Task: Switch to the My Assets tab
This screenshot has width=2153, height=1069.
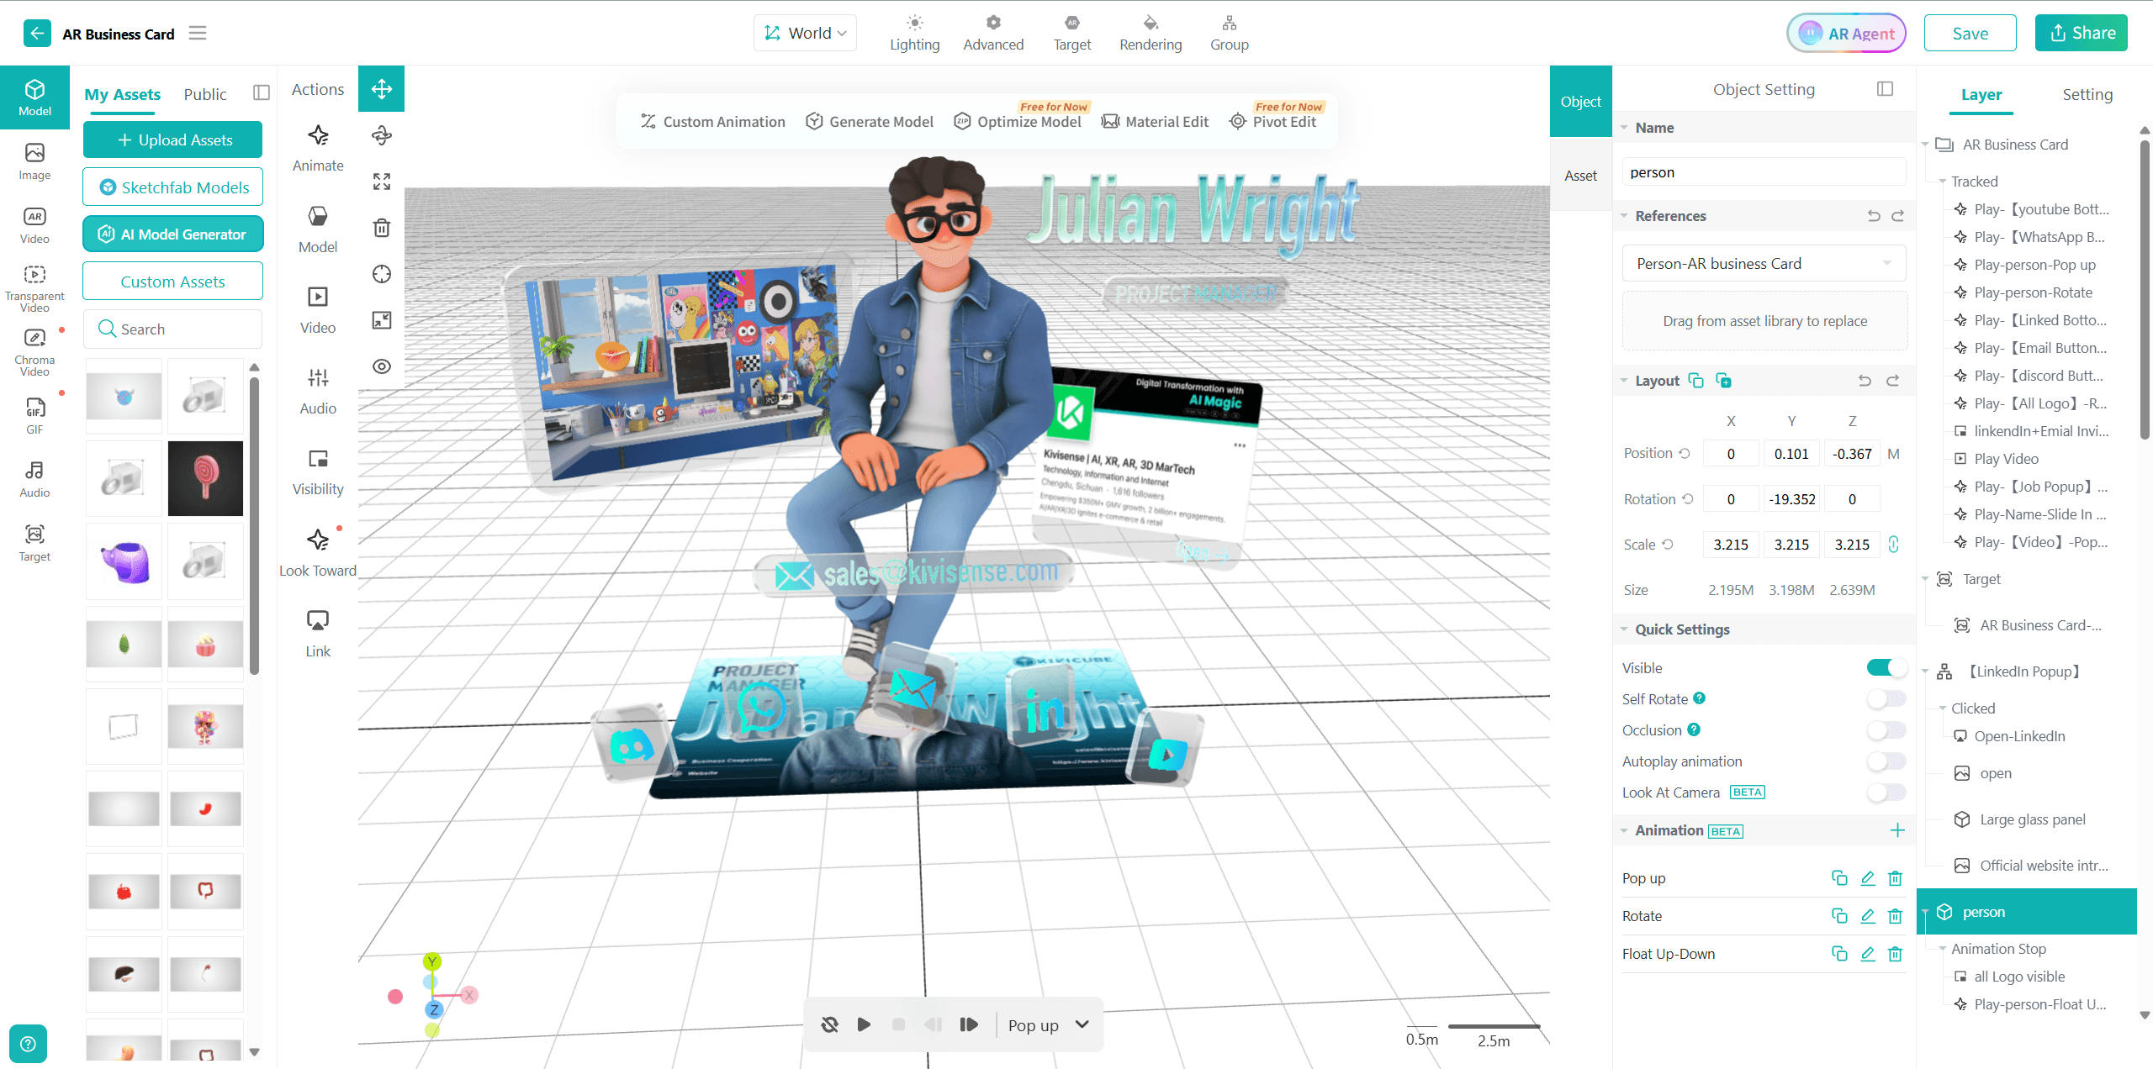Action: pos(122,94)
